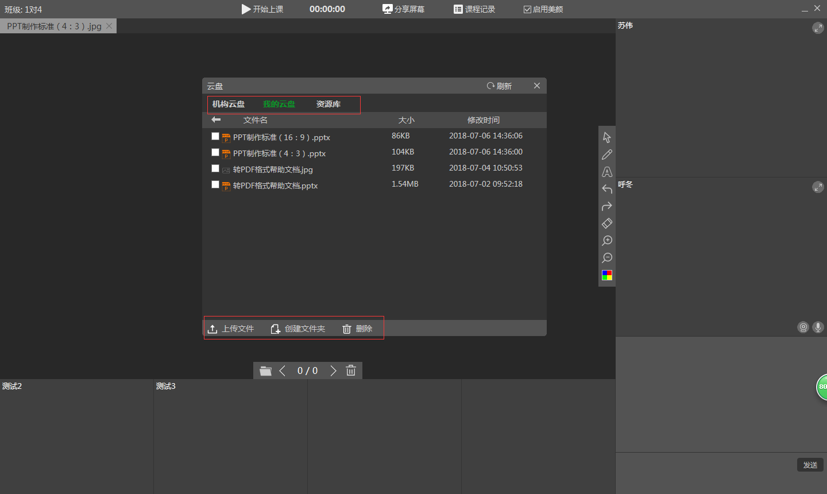Click the zoom out magnifier
The width and height of the screenshot is (827, 494).
tap(607, 258)
